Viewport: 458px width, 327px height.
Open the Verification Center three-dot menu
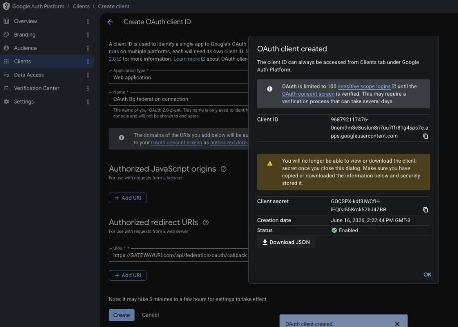[x=88, y=88]
